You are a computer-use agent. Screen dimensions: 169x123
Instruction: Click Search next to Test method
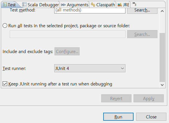(142, 10)
